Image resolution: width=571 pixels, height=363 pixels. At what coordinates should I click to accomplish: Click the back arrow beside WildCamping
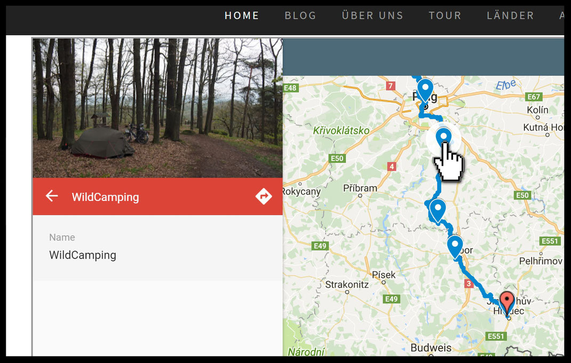(52, 196)
